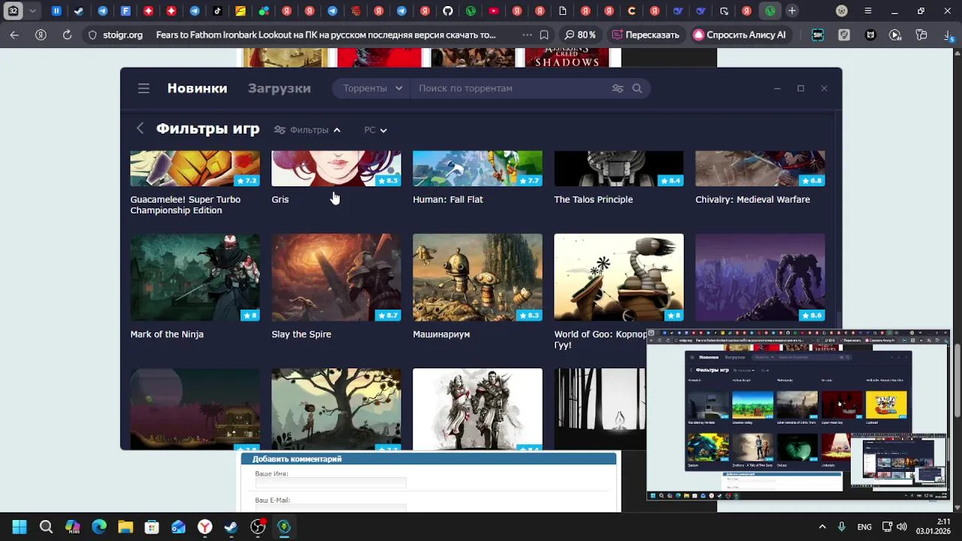
Task: Click the magnifier search icon in the app
Action: pos(637,88)
